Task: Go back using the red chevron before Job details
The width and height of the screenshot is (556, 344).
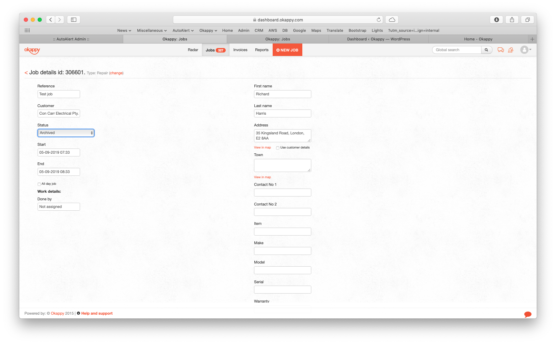Action: coord(26,73)
